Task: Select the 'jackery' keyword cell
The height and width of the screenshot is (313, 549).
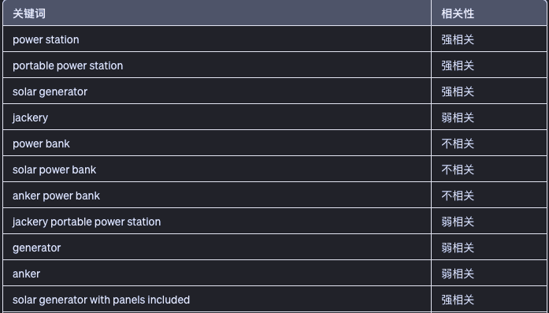Action: click(x=217, y=117)
